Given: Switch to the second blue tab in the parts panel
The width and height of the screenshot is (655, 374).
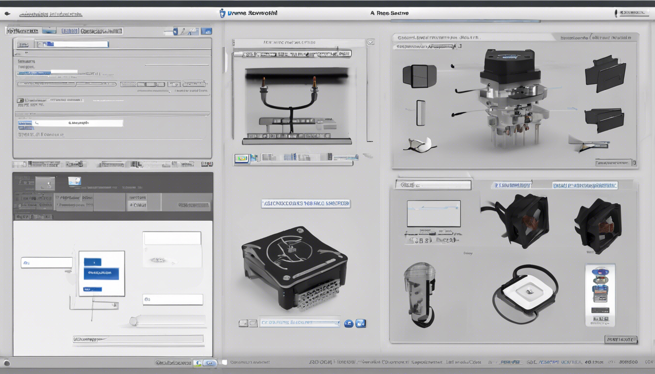Looking at the screenshot, I should click(x=585, y=185).
